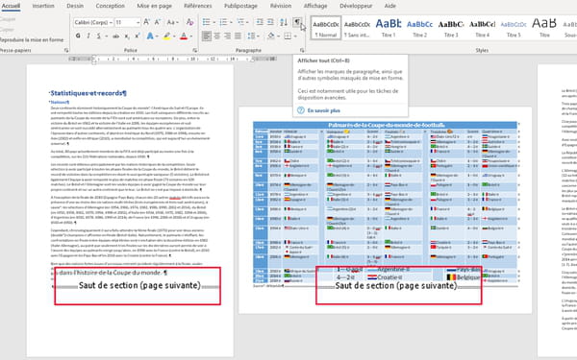
Task: Apply the Titre 1 style
Action: (x=389, y=28)
